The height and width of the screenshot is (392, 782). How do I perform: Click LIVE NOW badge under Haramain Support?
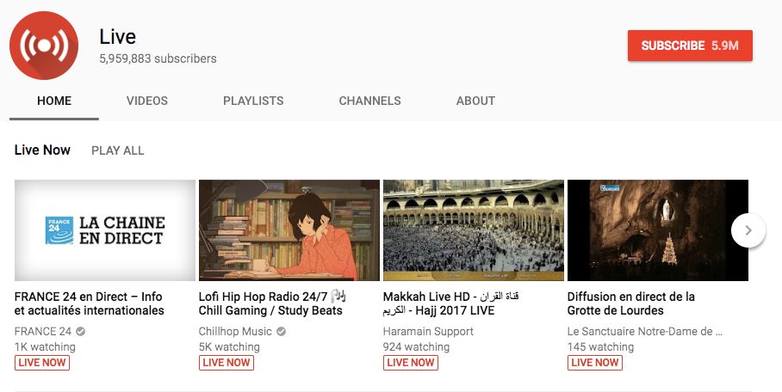point(411,363)
